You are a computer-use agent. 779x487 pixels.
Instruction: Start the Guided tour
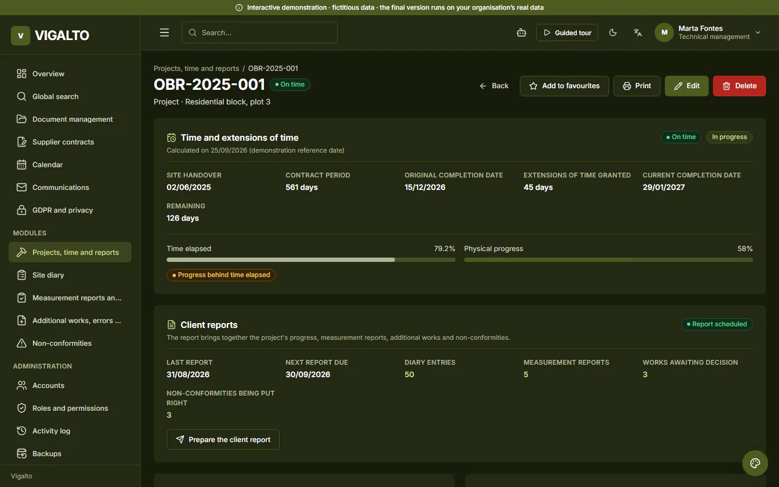567,32
